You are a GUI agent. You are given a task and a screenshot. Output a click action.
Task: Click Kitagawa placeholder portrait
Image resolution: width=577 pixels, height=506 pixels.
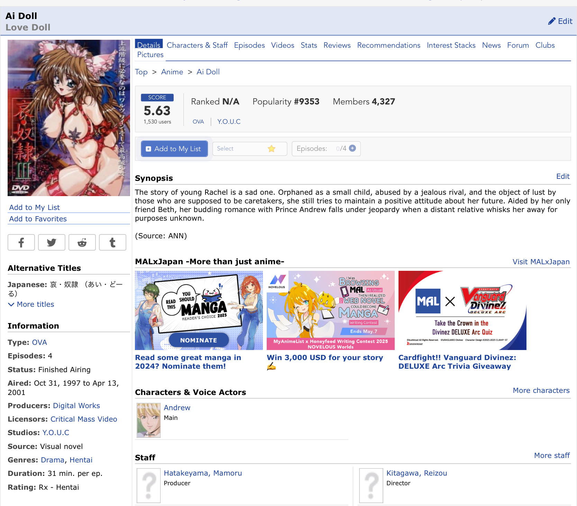point(371,486)
